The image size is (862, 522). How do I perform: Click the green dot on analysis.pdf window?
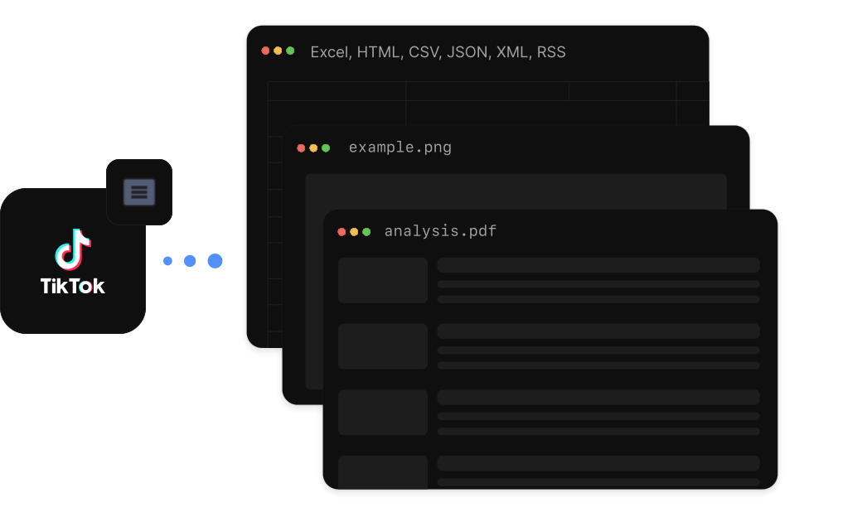pyautogui.click(x=366, y=232)
